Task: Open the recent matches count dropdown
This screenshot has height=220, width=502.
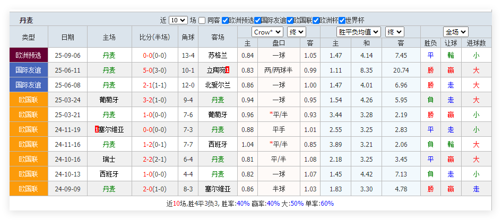Action: click(x=178, y=20)
